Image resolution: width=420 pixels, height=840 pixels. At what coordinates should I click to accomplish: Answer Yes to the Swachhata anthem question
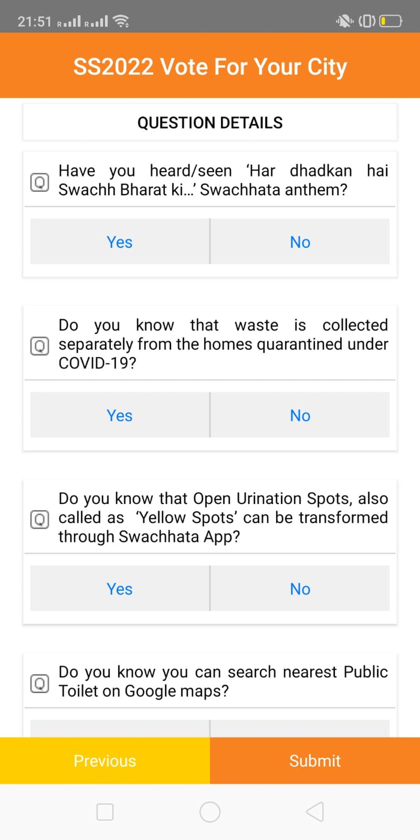click(x=120, y=242)
